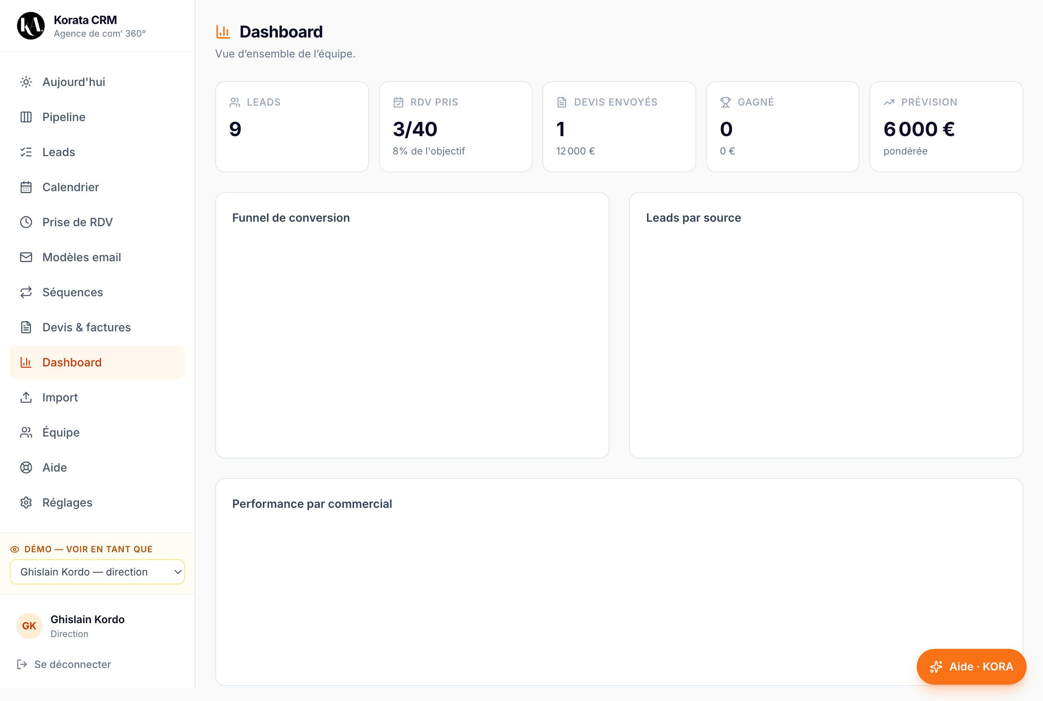Open the Pipeline menu item
Viewport: 1043px width, 701px height.
[97, 117]
